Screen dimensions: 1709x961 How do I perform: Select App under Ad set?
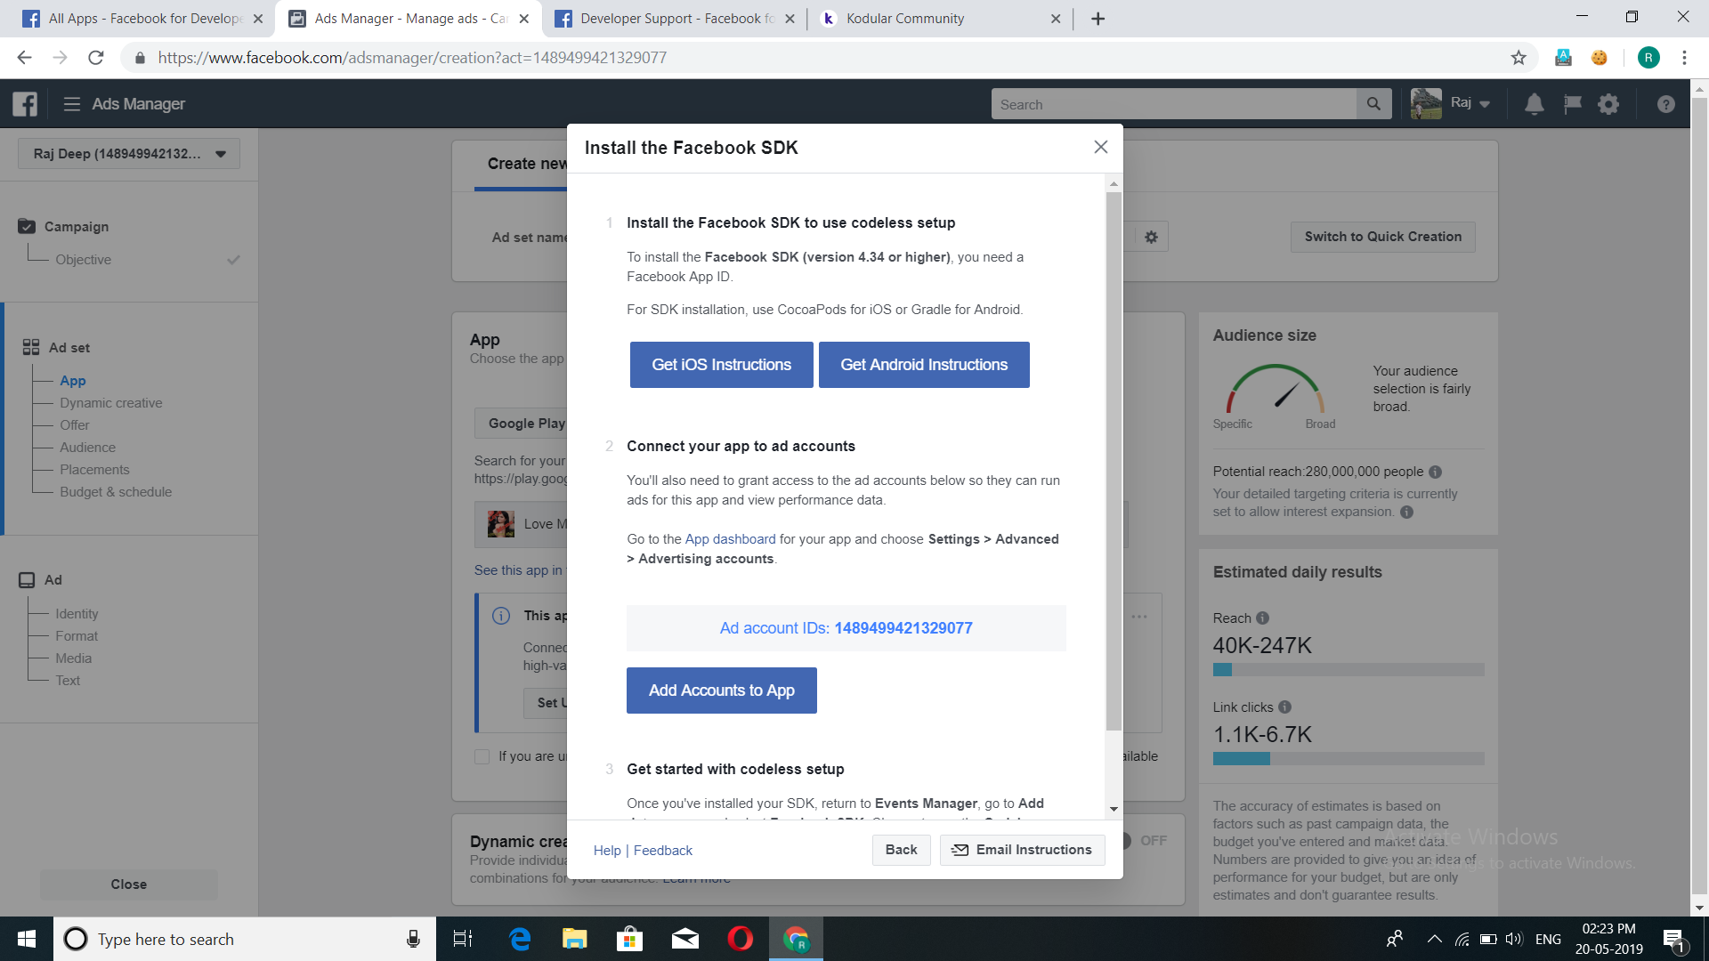pos(73,381)
